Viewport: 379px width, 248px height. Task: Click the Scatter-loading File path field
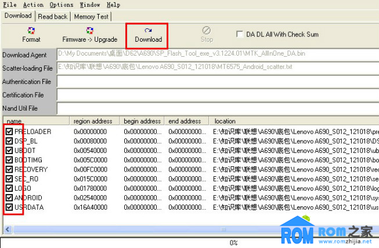[x=215, y=67]
